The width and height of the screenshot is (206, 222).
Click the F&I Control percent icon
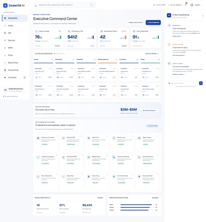89,138
